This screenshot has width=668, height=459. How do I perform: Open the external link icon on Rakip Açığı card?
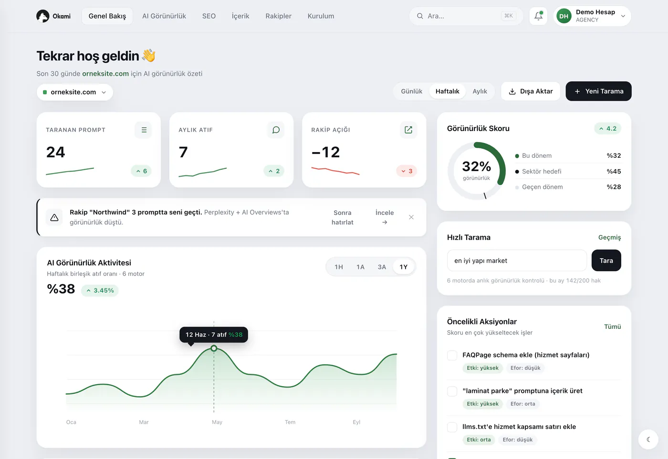tap(408, 130)
